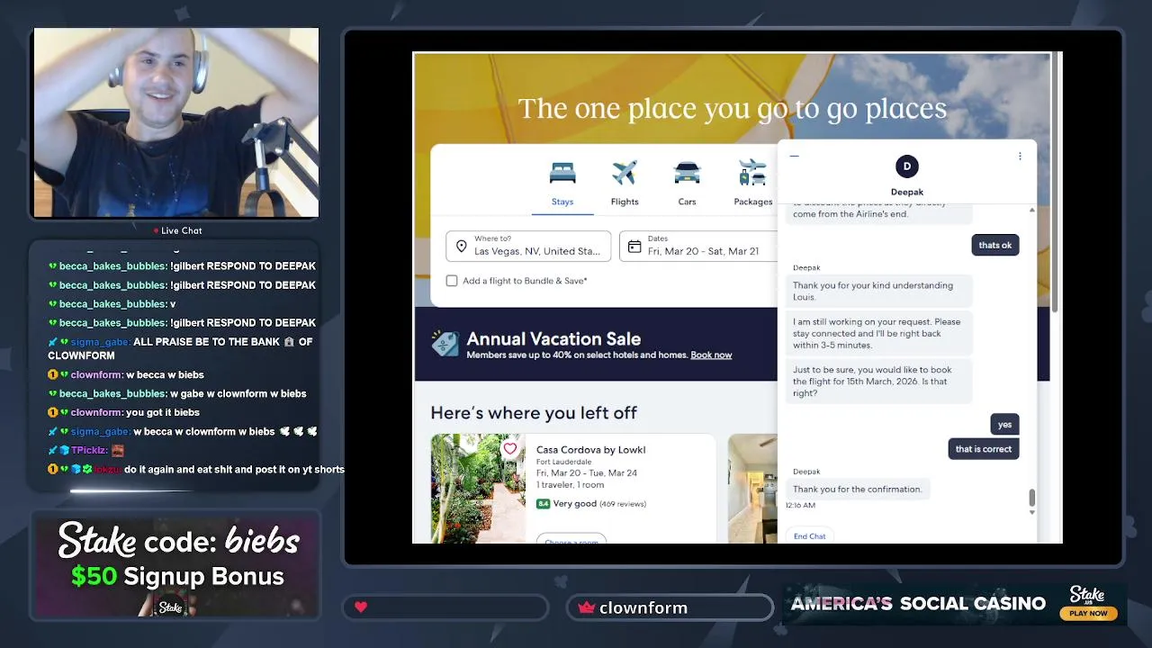1152x648 pixels.
Task: Click End Chat link
Action: point(809,536)
